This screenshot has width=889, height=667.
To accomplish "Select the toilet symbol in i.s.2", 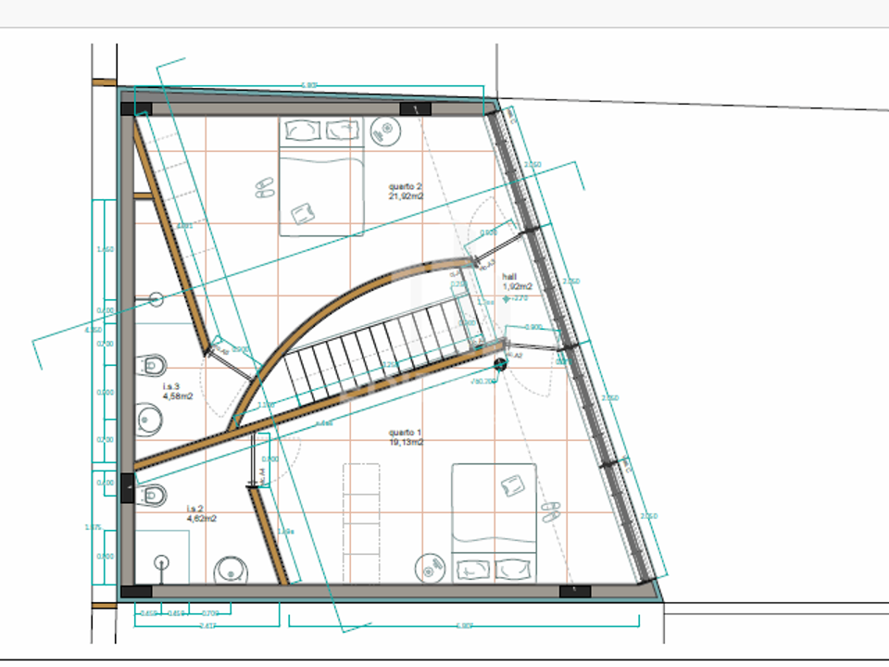I will coord(151,495).
